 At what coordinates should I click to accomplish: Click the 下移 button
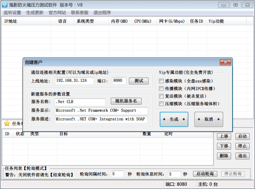point(224,146)
